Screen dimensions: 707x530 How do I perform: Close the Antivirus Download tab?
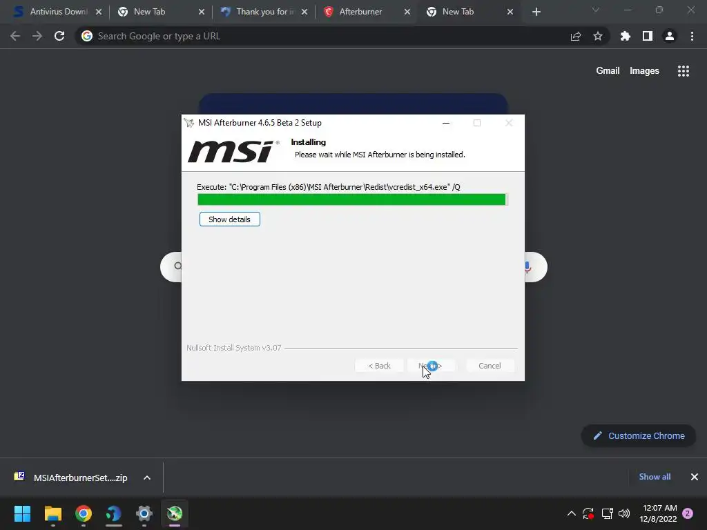99,12
